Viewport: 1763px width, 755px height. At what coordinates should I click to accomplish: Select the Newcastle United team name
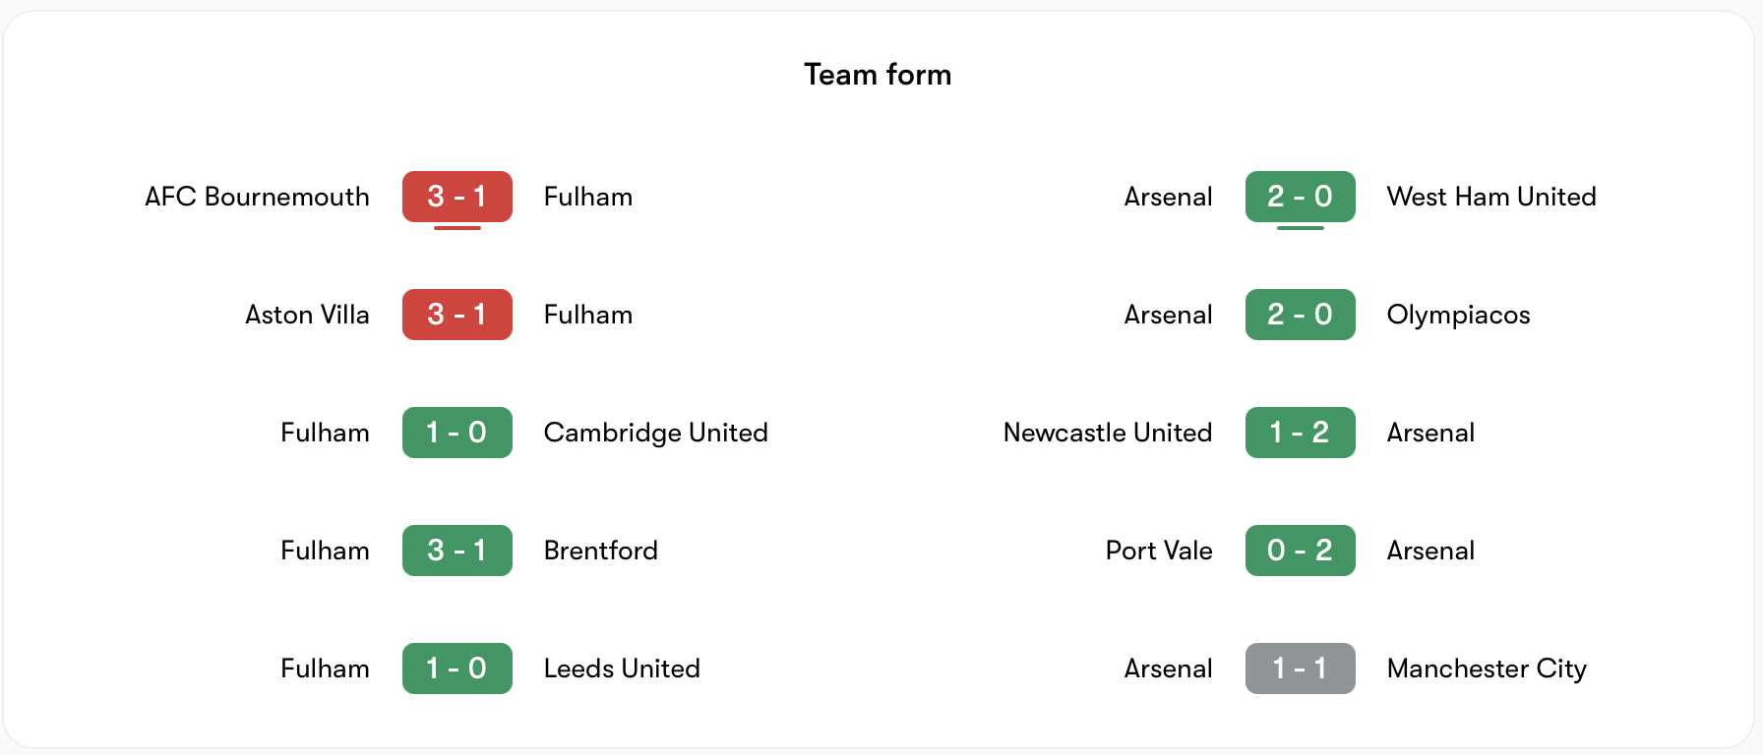(x=1107, y=433)
